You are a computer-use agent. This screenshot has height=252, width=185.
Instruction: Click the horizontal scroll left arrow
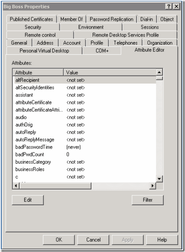[16, 186]
